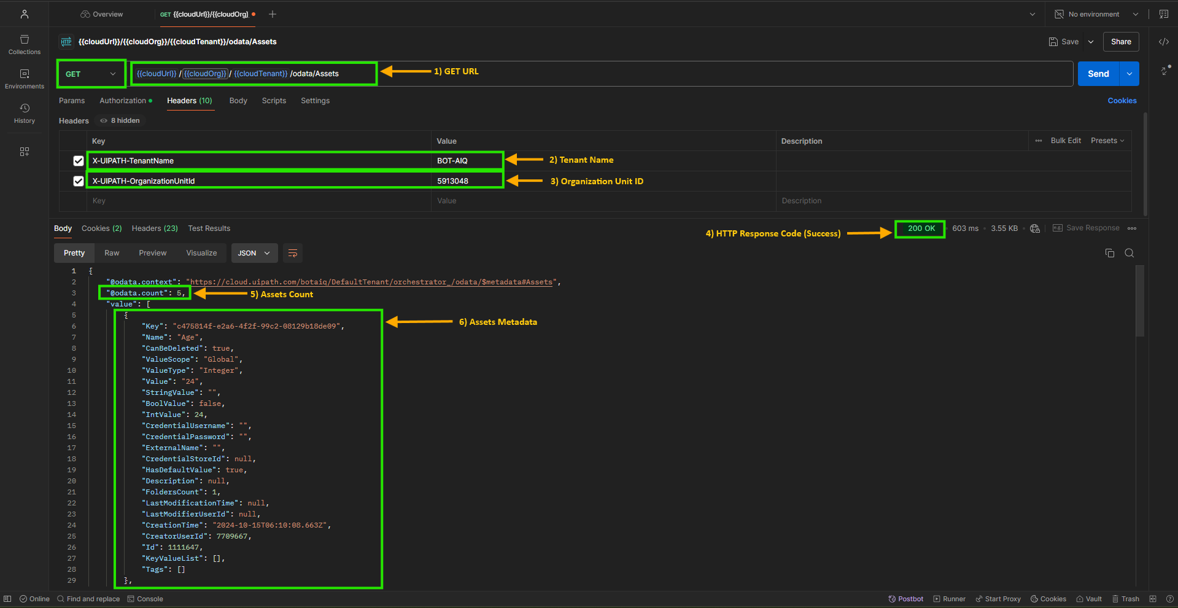
Task: Add a new request tab with plus icon
Action: tap(273, 14)
